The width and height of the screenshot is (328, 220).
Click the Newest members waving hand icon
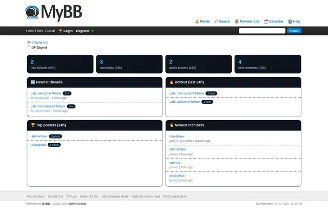coord(172,125)
